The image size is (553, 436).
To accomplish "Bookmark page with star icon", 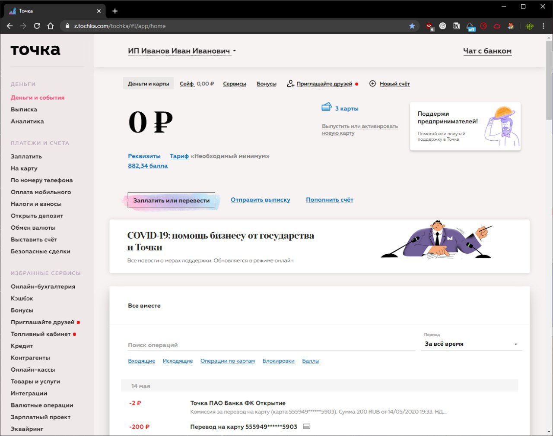I will coord(412,26).
